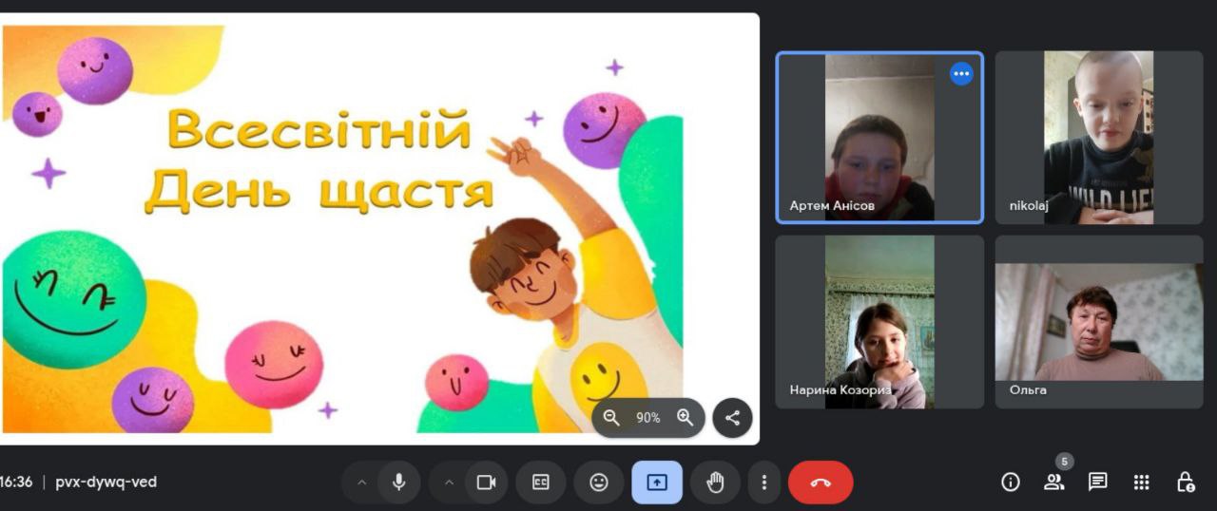Open video settings chevron beside camera
This screenshot has height=511, width=1217.
449,483
